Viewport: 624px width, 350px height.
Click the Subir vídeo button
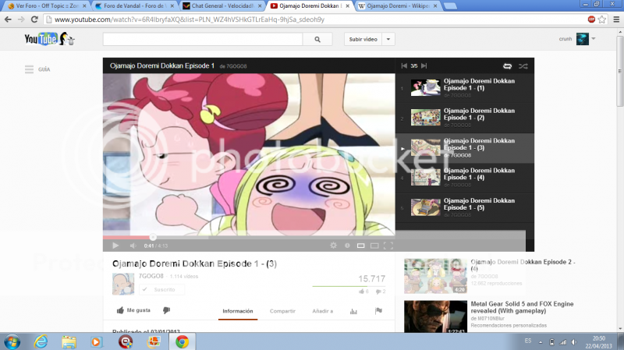tap(363, 40)
